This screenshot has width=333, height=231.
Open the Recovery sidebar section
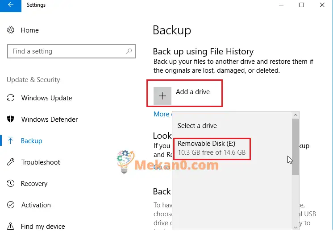(34, 183)
